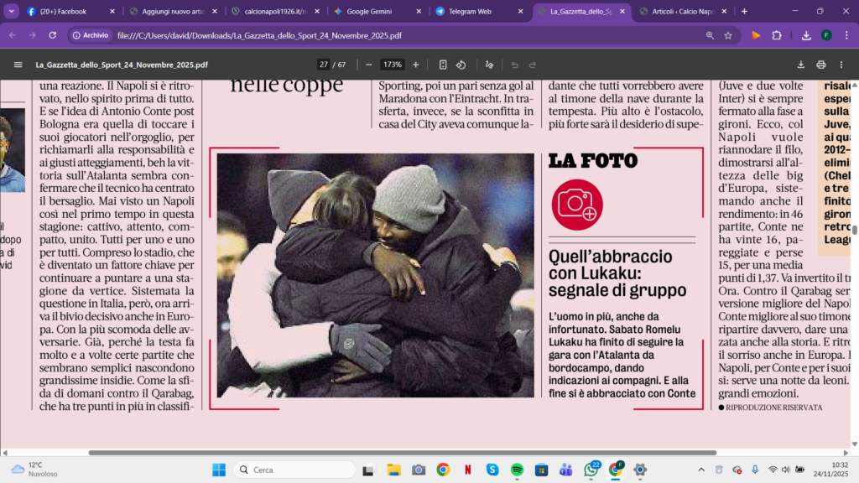This screenshot has width=859, height=483.
Task: Open File Explorer from taskbar
Action: 393,470
